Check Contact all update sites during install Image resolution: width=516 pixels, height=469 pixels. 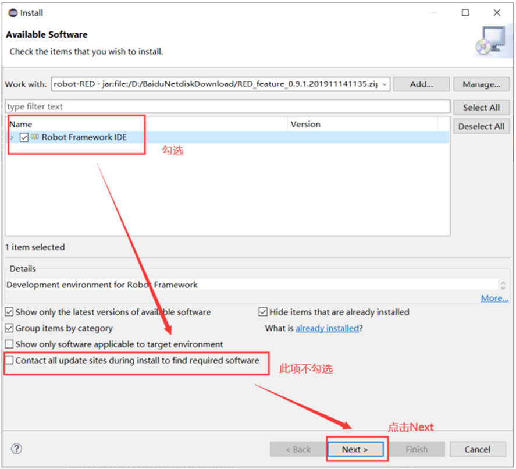(9, 360)
